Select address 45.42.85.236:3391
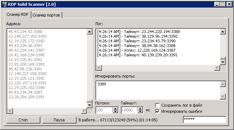This screenshot has height=130, width=234. point(25,69)
